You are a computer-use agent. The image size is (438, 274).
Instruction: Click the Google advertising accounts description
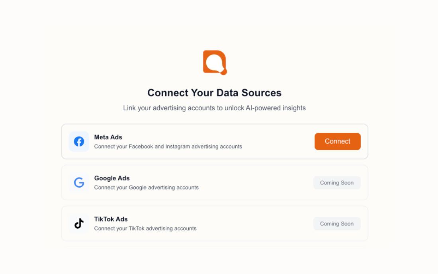pyautogui.click(x=146, y=187)
